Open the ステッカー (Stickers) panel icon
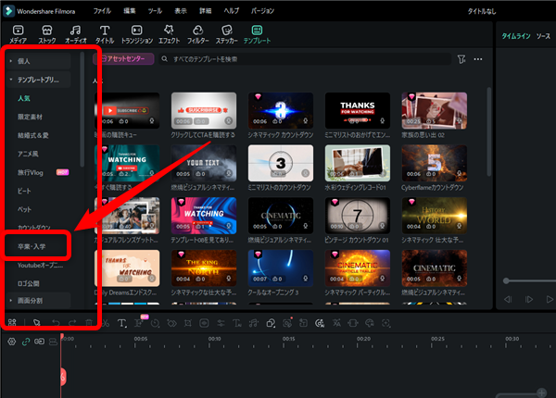This screenshot has height=398, width=556. click(x=227, y=34)
